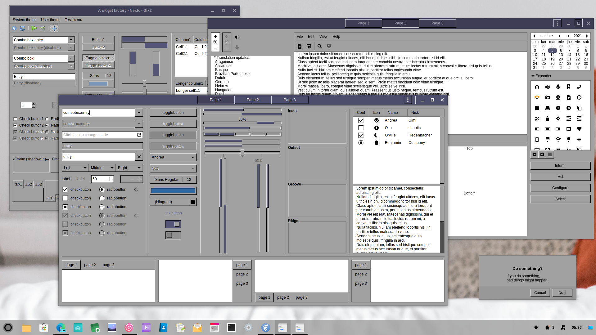596x335 pixels.
Task: Activate the pressed togglebutton with darker background
Action: point(173,135)
